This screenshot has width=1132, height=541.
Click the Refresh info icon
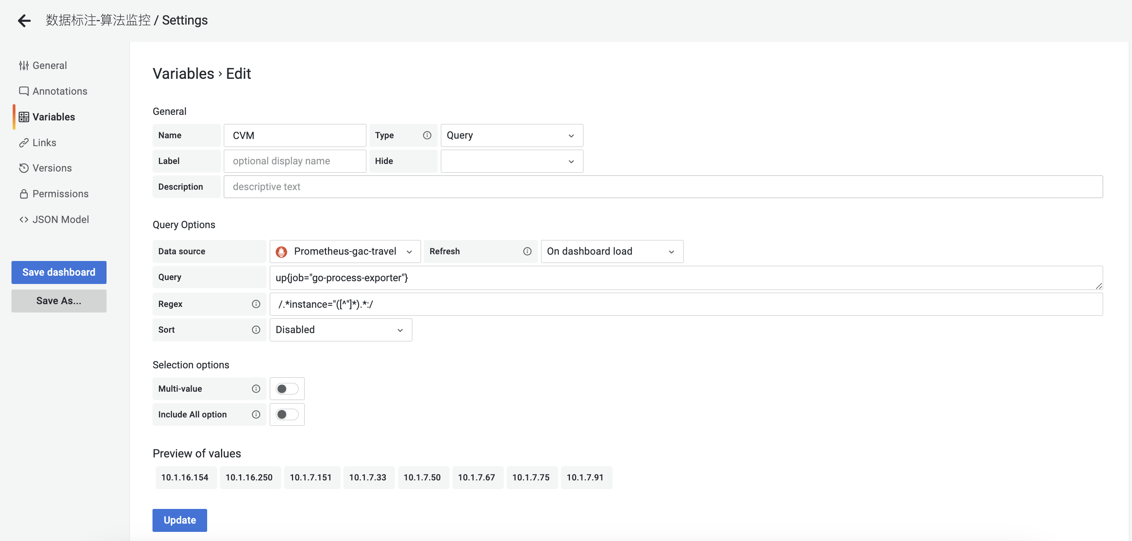(x=527, y=251)
